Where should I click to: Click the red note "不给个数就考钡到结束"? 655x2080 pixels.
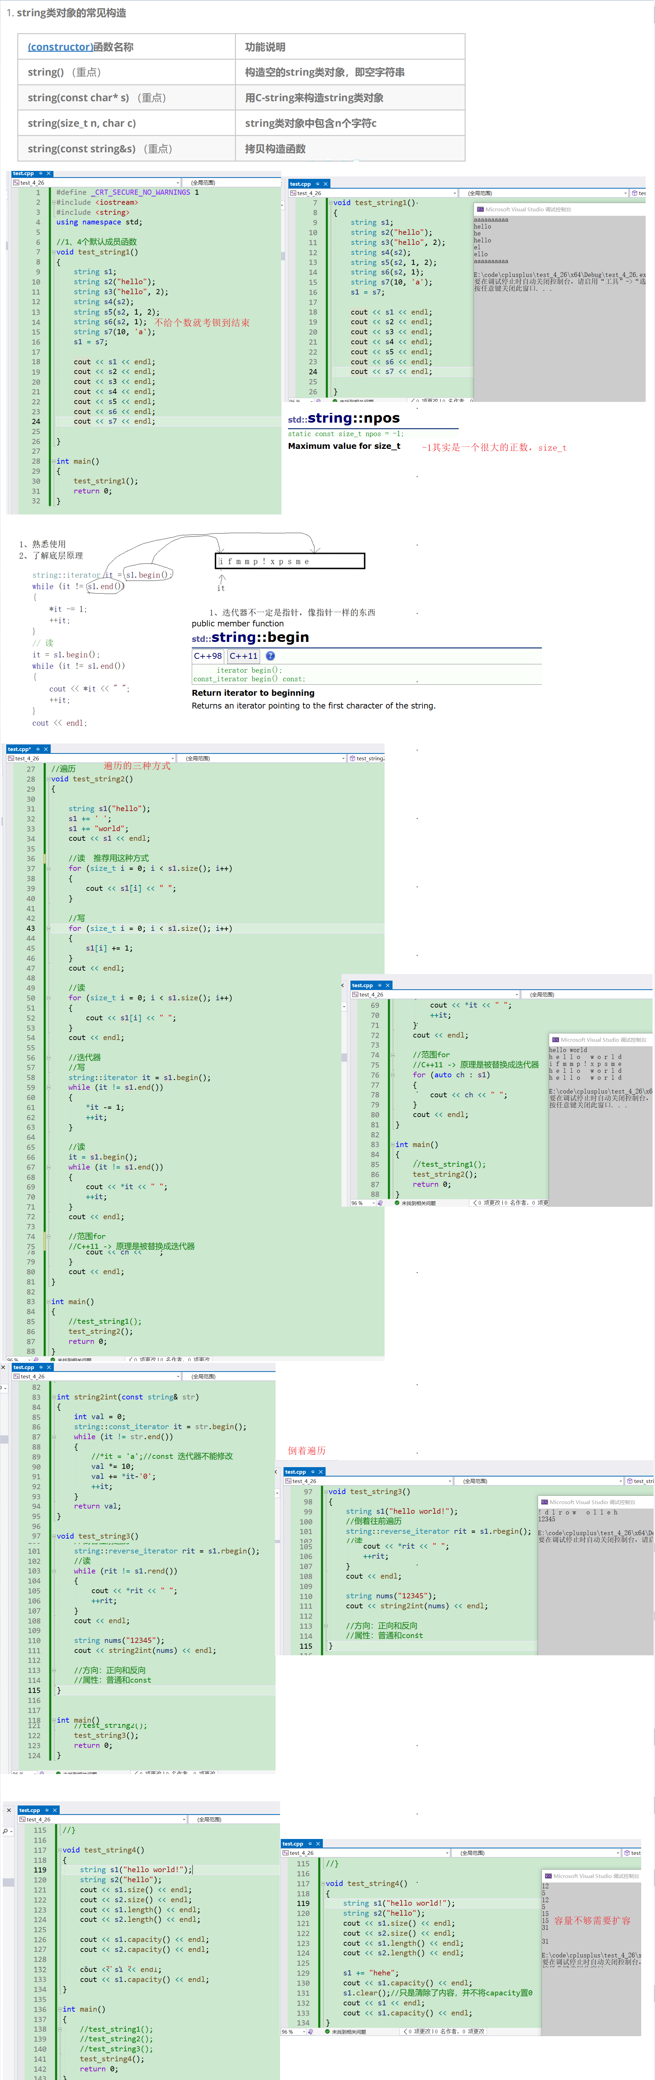(202, 322)
